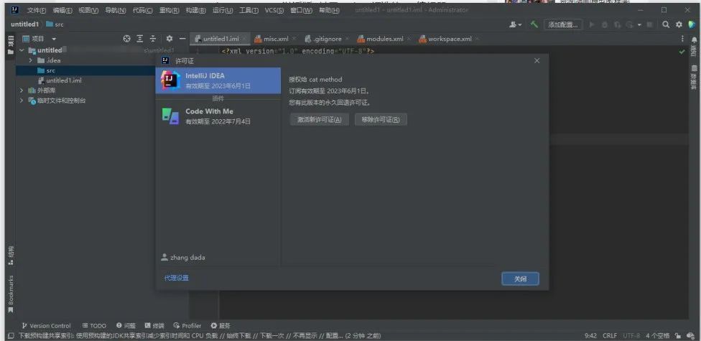The width and height of the screenshot is (701, 341).
Task: Open the TODO tool window
Action: point(94,326)
